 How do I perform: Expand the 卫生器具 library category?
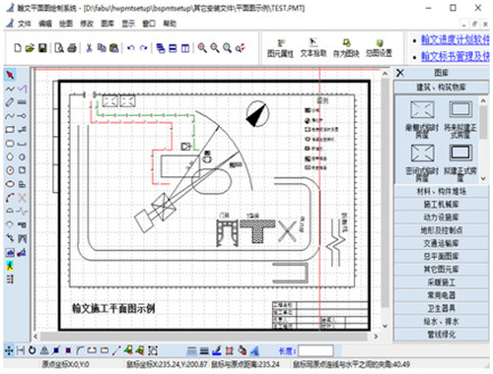point(441,308)
